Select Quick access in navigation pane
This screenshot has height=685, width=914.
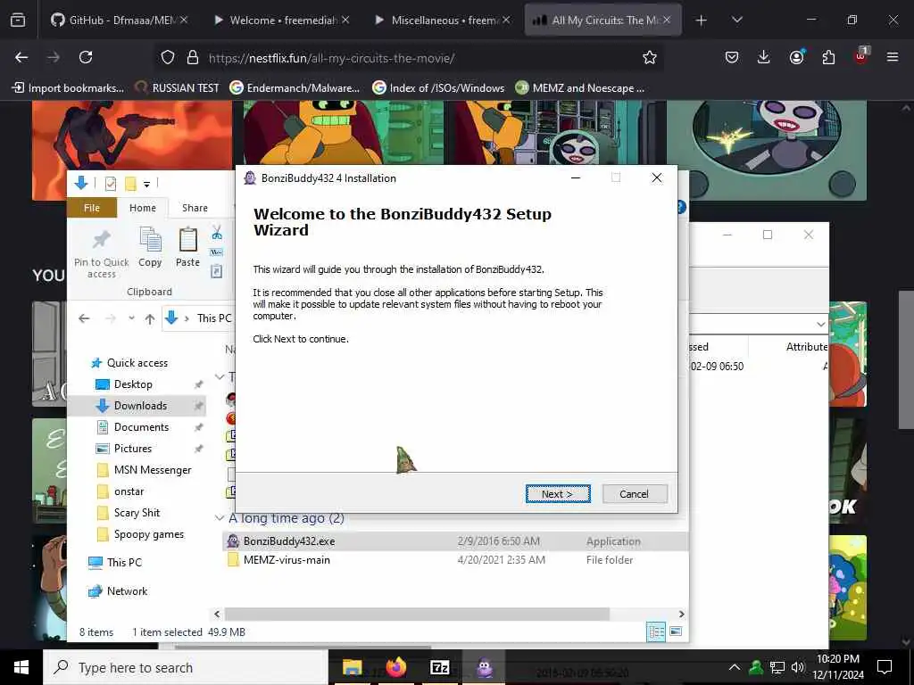(x=137, y=363)
